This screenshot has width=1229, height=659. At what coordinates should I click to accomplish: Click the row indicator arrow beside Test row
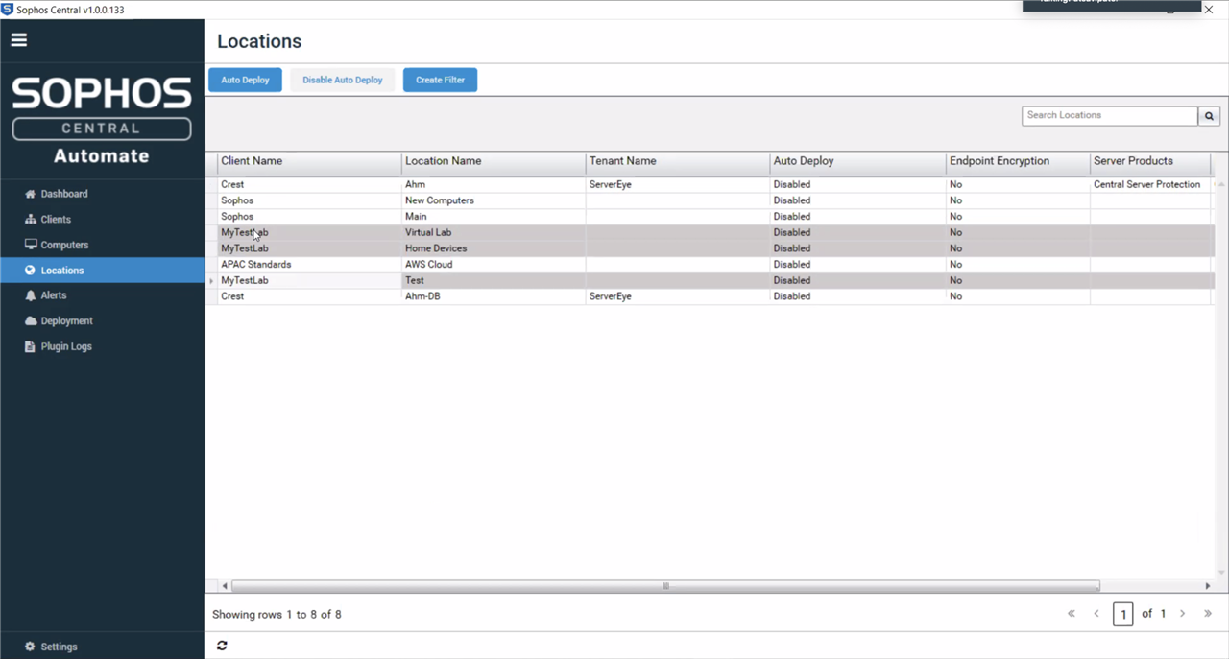pyautogui.click(x=212, y=281)
